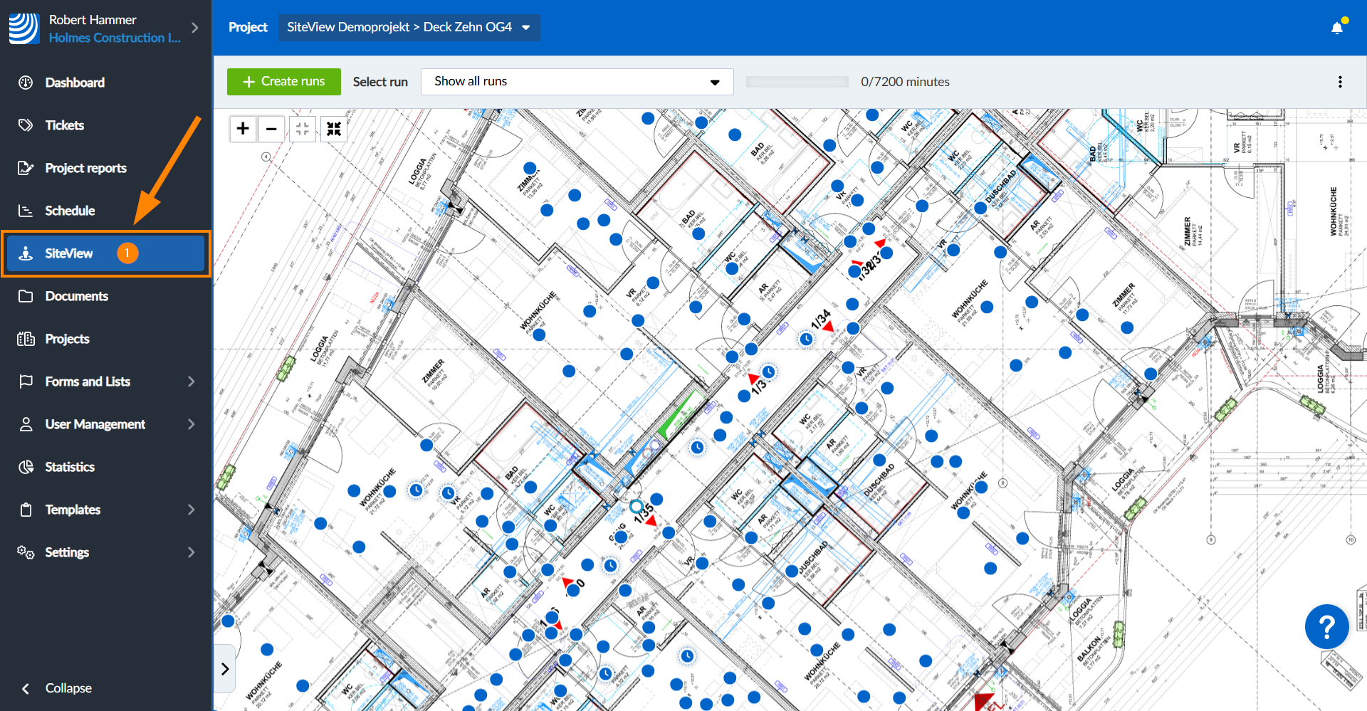This screenshot has width=1367, height=711.
Task: Click the Create runs button
Action: pyautogui.click(x=283, y=81)
